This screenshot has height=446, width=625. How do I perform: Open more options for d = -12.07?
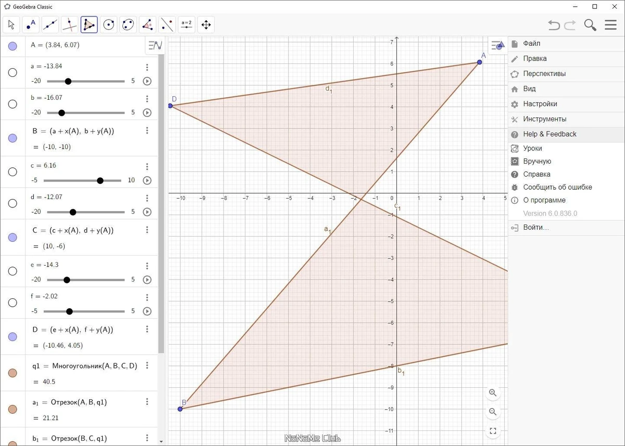pyautogui.click(x=147, y=198)
